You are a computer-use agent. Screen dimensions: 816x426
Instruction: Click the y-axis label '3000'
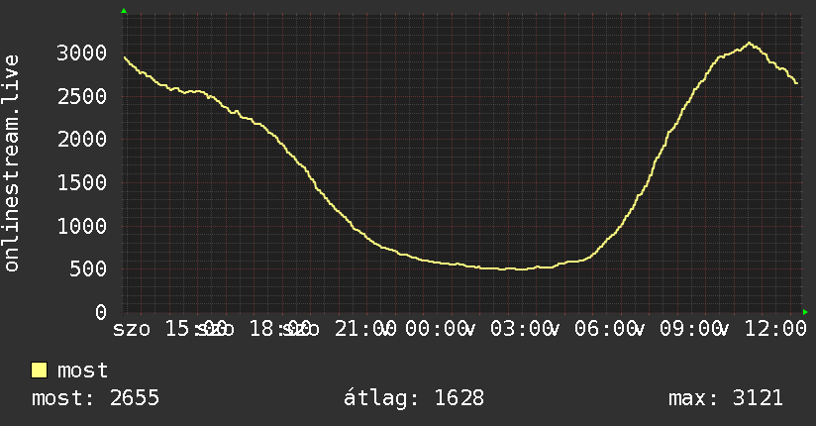point(82,53)
